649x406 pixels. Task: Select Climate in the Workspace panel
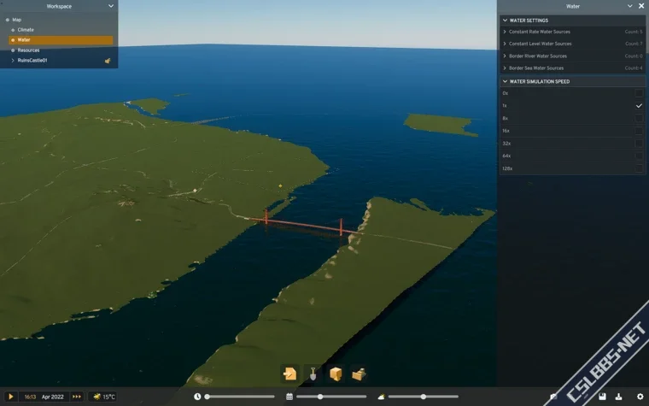click(x=26, y=29)
